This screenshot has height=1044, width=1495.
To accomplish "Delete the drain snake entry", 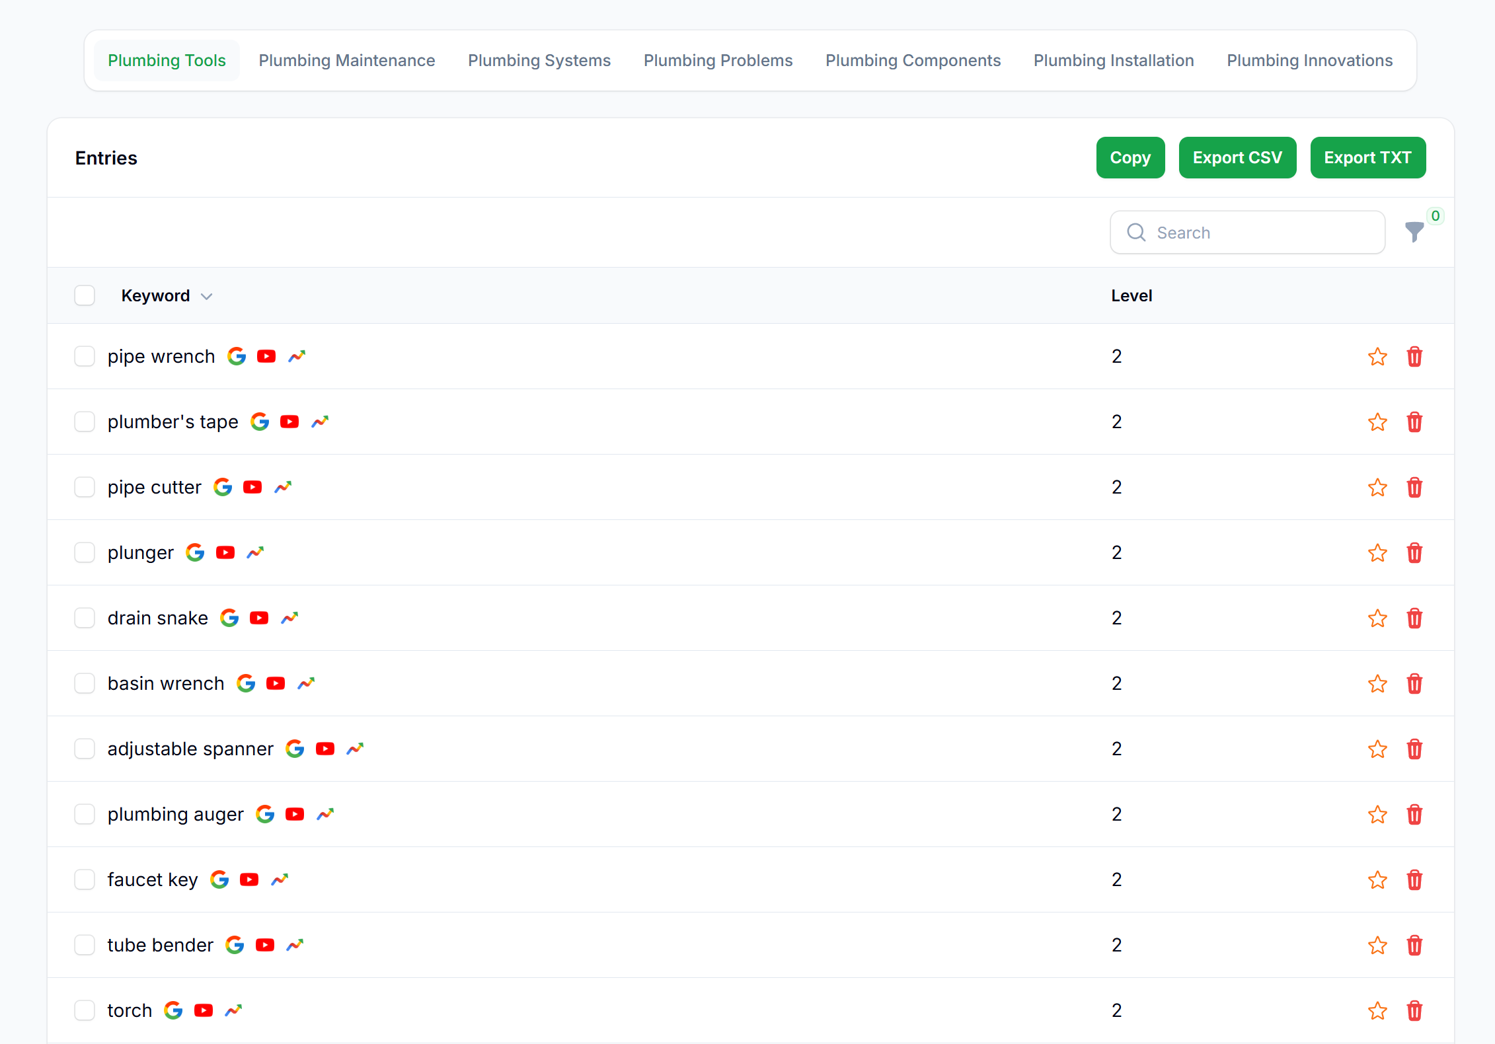I will (1414, 618).
